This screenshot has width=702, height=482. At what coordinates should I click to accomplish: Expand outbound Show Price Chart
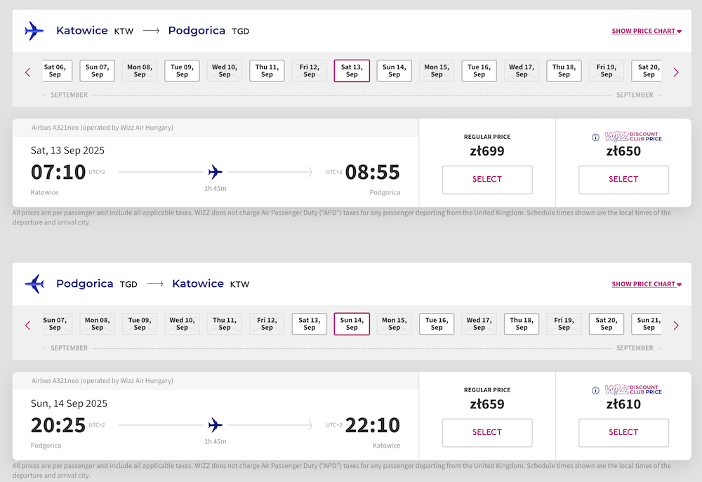tap(647, 31)
